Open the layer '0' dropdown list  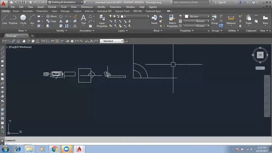pyautogui.click(x=129, y=16)
